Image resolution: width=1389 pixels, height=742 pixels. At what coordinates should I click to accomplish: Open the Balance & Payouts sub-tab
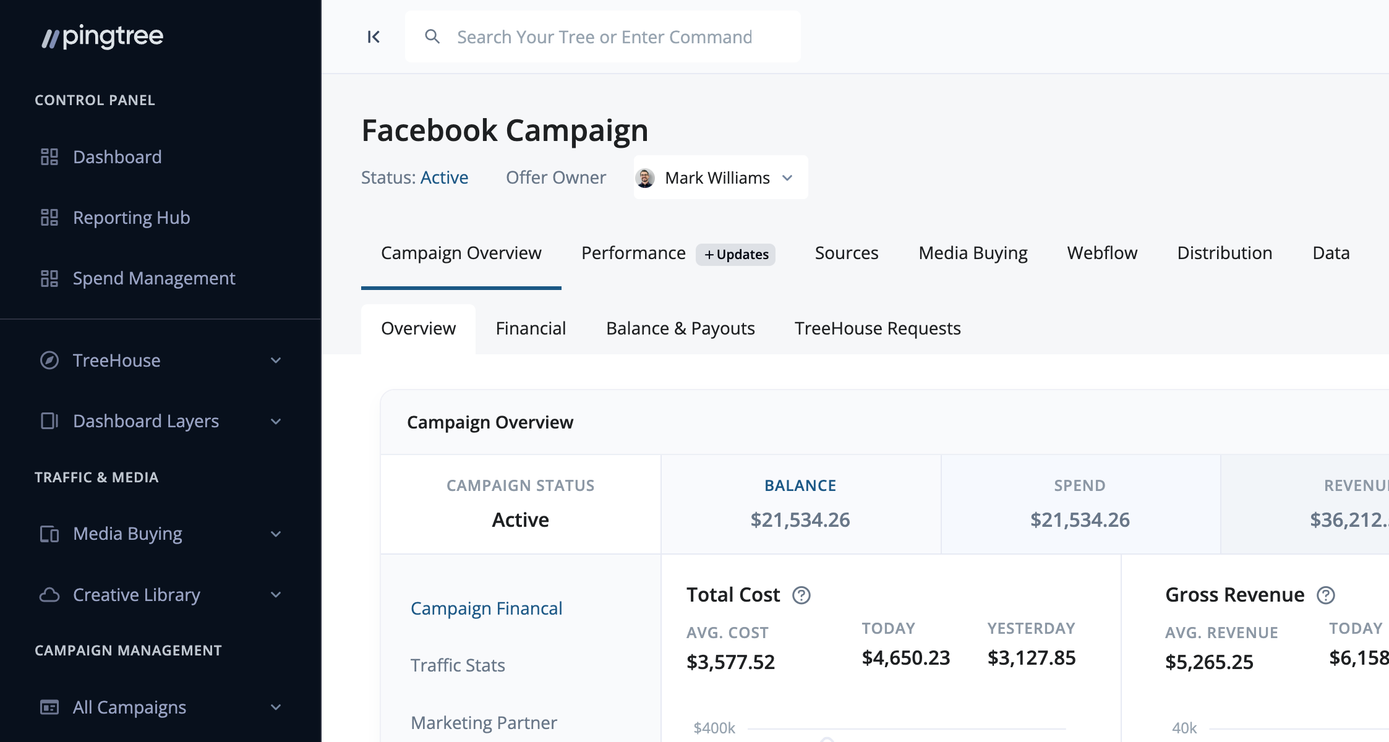click(680, 329)
